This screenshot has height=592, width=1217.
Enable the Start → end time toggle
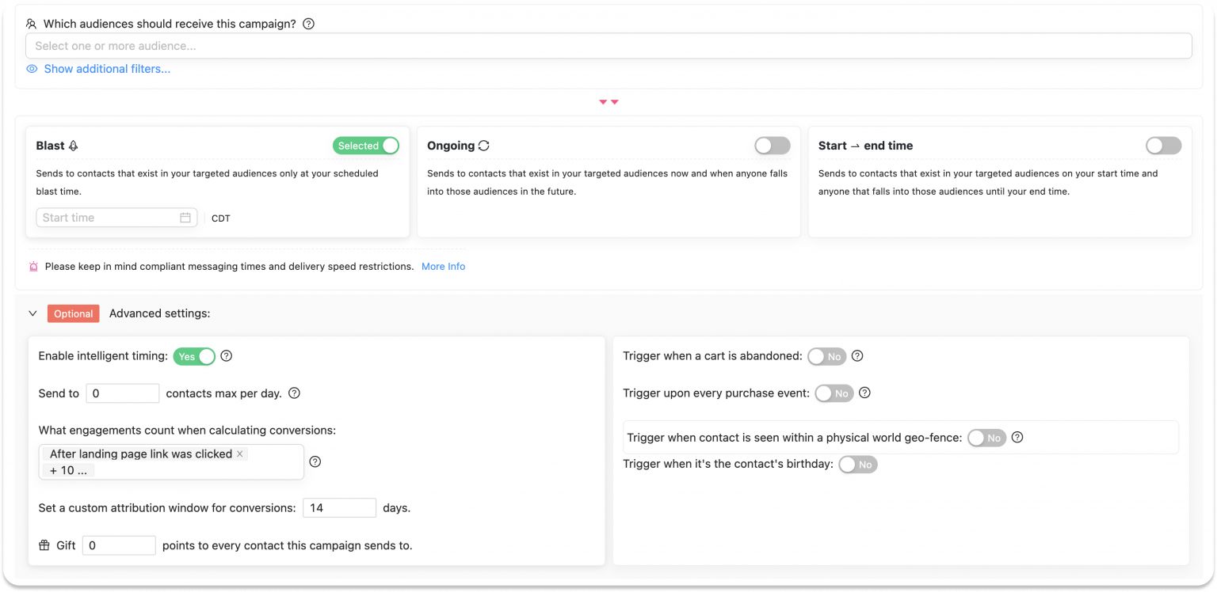(1163, 146)
